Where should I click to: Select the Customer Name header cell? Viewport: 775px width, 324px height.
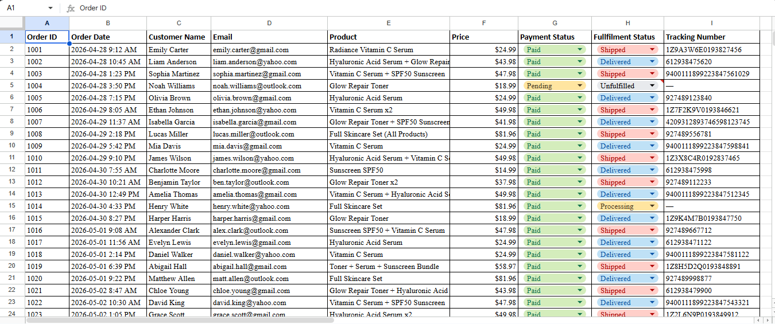pos(179,37)
